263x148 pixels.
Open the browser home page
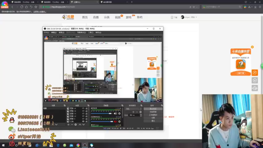coord(26,7)
